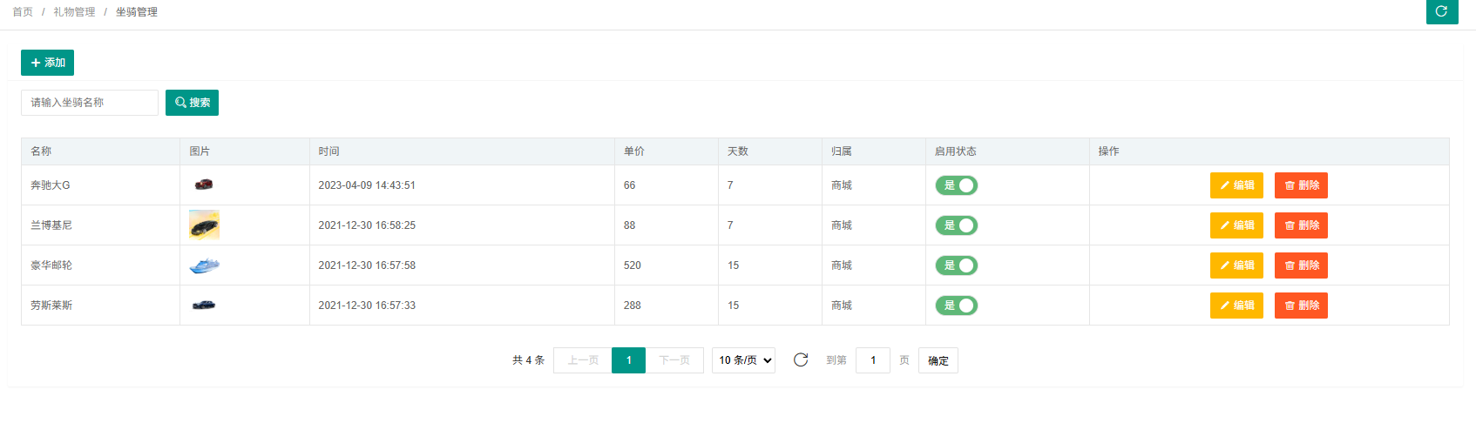Screen dimensions: 1476x430
Task: View the 豪华邮轮 ship thumbnail
Action: click(204, 265)
